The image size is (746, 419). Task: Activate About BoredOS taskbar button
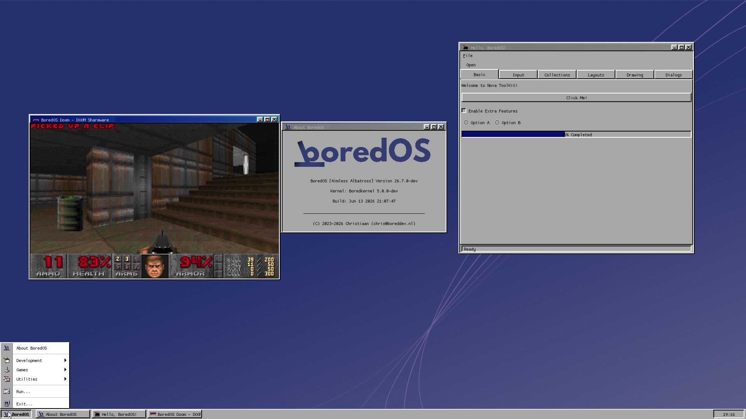63,414
